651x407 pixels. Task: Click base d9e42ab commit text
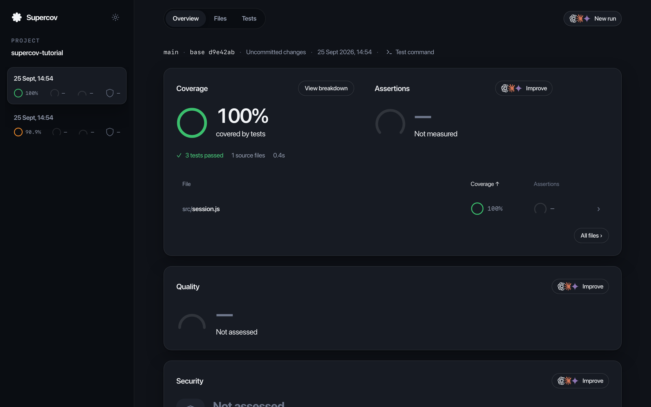[x=212, y=52]
